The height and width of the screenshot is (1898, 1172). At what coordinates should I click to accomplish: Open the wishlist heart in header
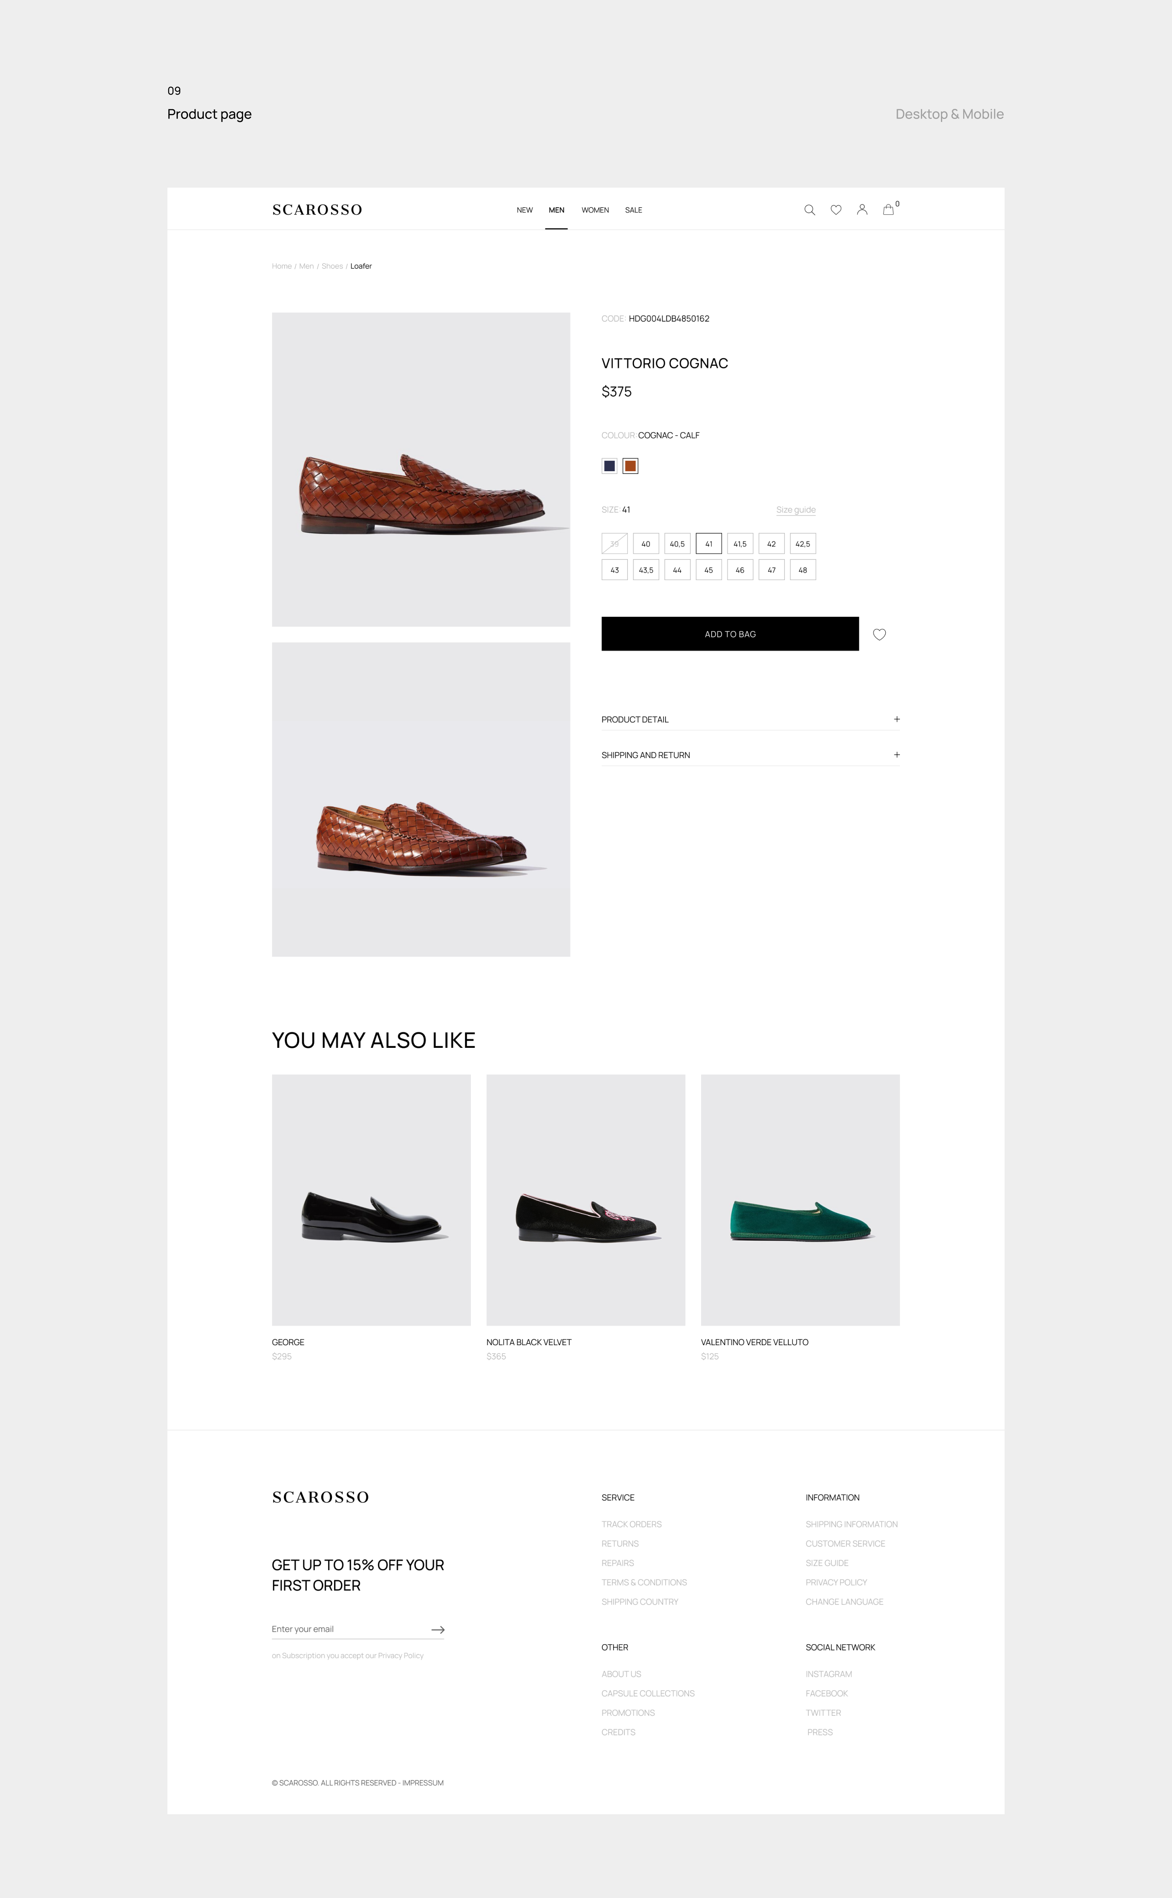click(x=835, y=210)
